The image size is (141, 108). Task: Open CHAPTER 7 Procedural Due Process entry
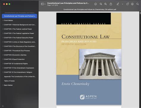(x=17, y=51)
